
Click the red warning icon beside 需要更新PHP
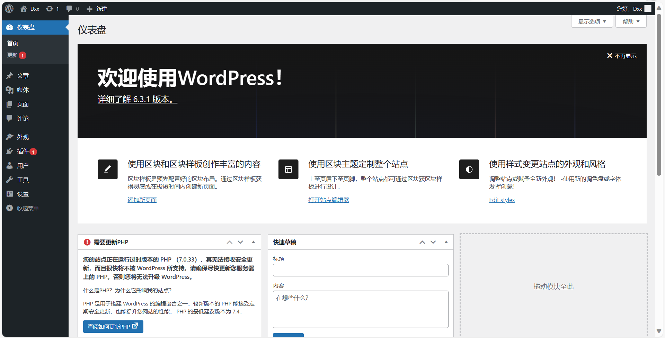tap(87, 242)
